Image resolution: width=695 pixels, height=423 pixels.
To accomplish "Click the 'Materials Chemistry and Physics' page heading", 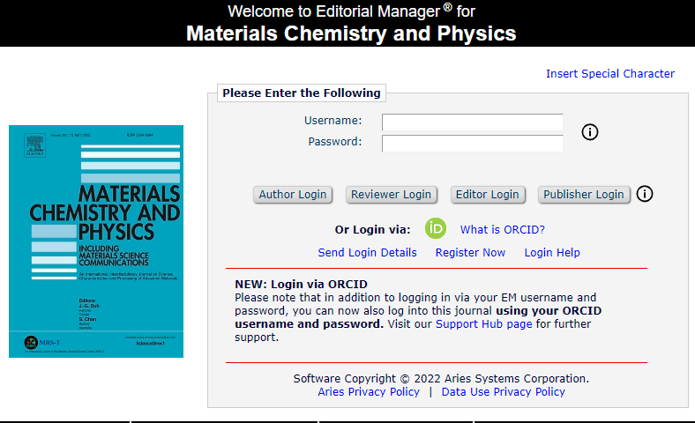I will click(351, 34).
